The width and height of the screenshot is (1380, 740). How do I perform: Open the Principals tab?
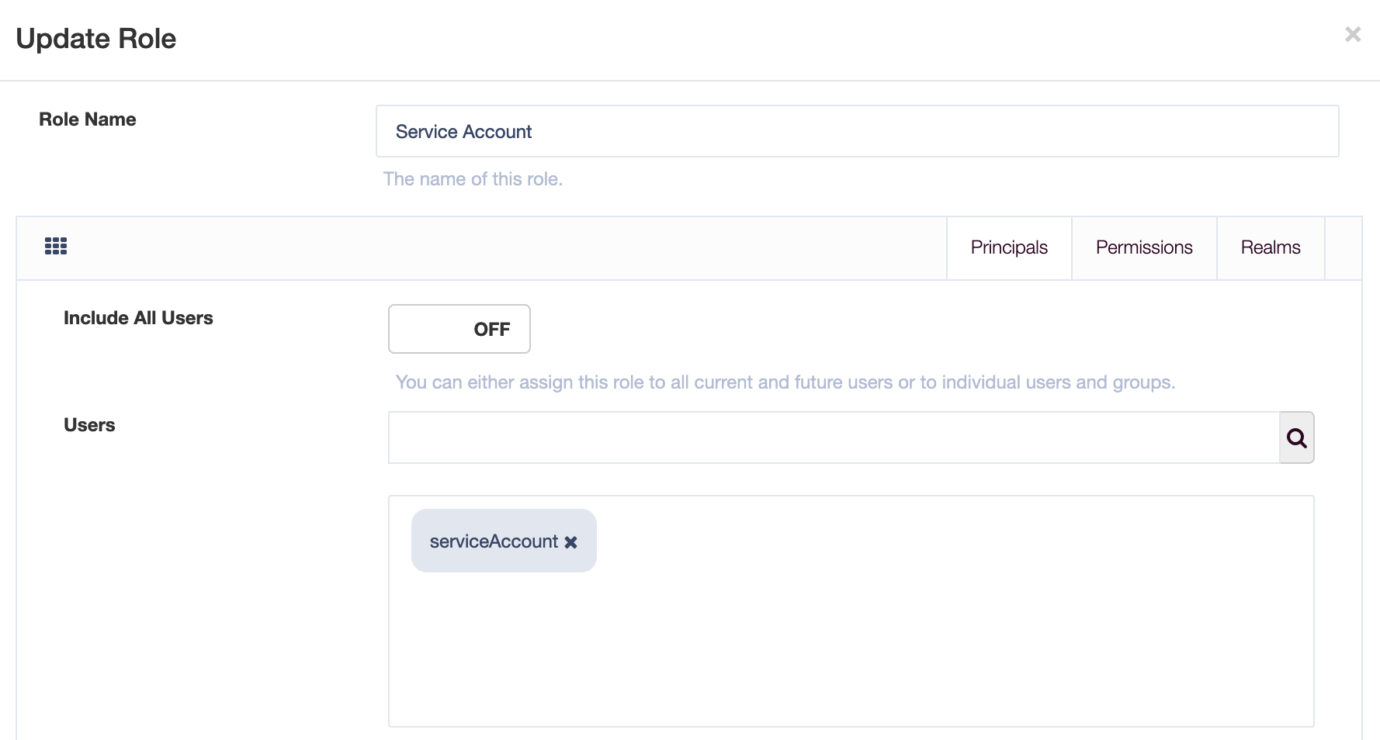[x=1008, y=247]
